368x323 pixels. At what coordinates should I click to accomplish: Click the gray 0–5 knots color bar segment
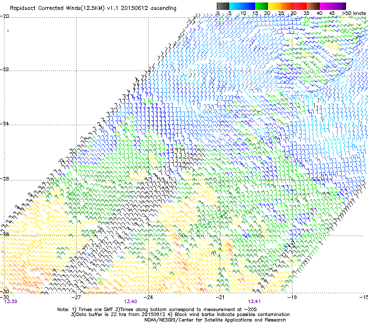223,6
